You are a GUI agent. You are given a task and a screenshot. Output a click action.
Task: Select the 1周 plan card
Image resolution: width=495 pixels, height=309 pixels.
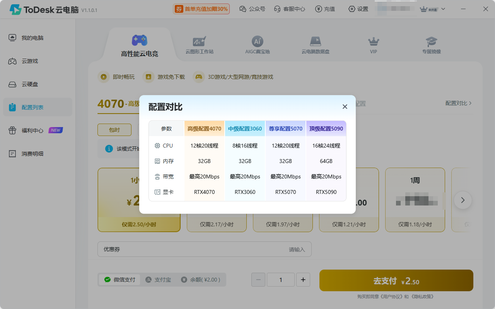pyautogui.click(x=415, y=200)
